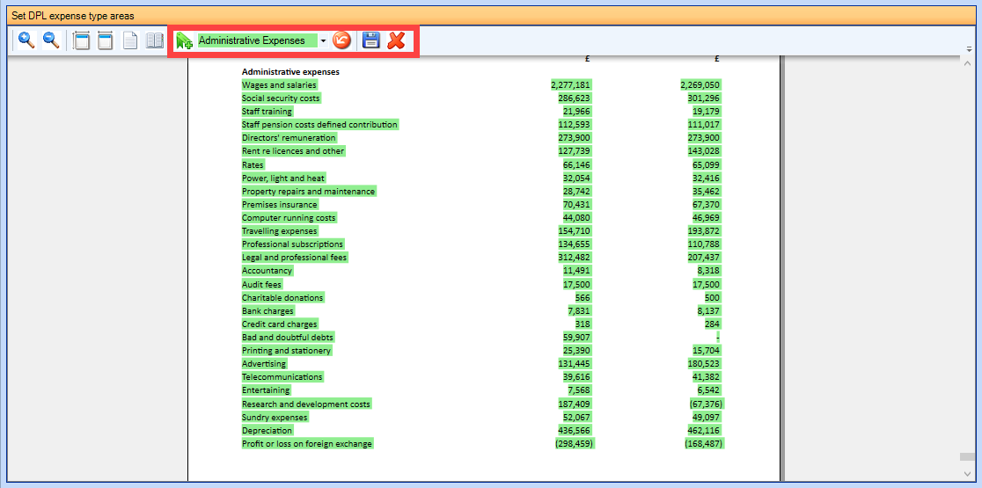Click 'Profit or loss on foreign exchange'
Image resolution: width=982 pixels, height=488 pixels.
click(x=307, y=443)
